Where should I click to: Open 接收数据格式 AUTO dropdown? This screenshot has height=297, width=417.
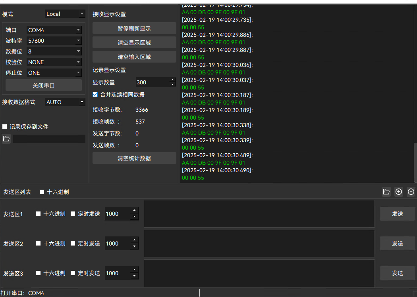click(65, 102)
